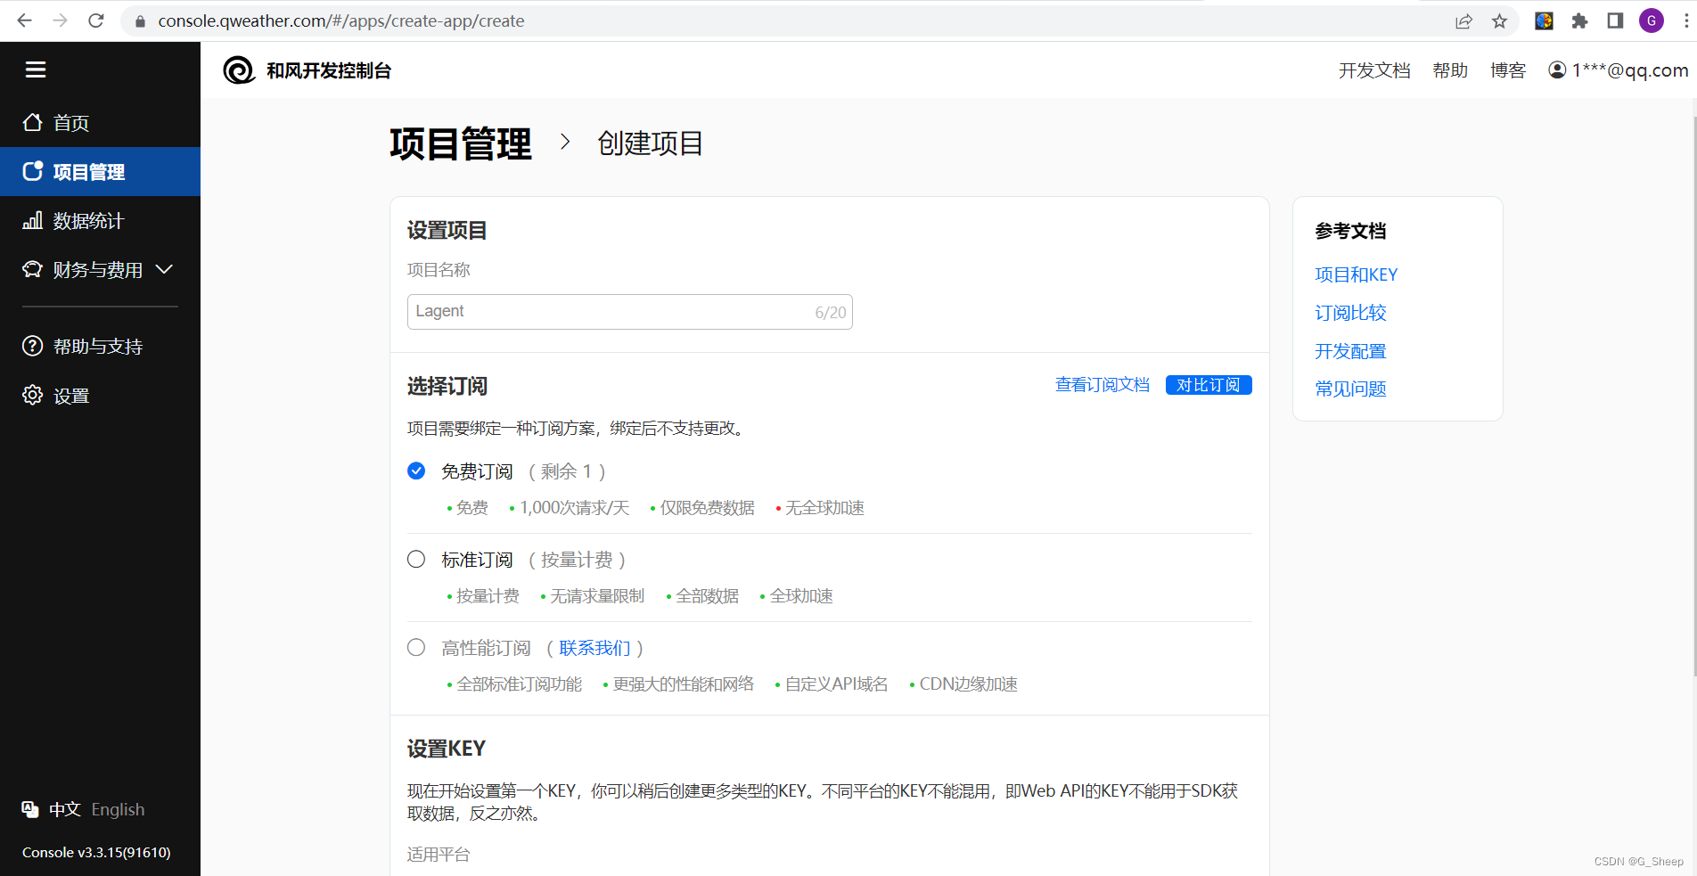Click the browser back arrow
1697x876 pixels.
point(25,20)
